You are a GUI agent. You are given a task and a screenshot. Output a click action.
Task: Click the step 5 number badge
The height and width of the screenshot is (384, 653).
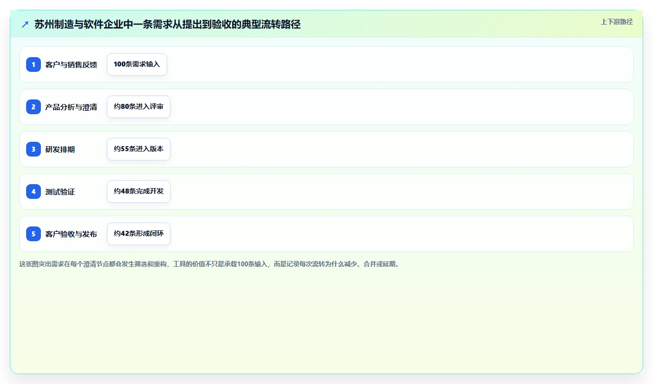[x=34, y=234]
